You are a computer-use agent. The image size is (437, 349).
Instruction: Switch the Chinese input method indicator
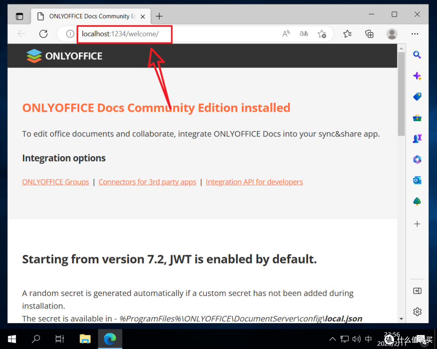(368, 339)
